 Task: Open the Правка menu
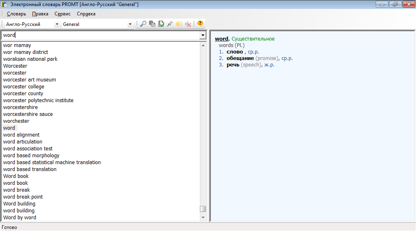40,14
